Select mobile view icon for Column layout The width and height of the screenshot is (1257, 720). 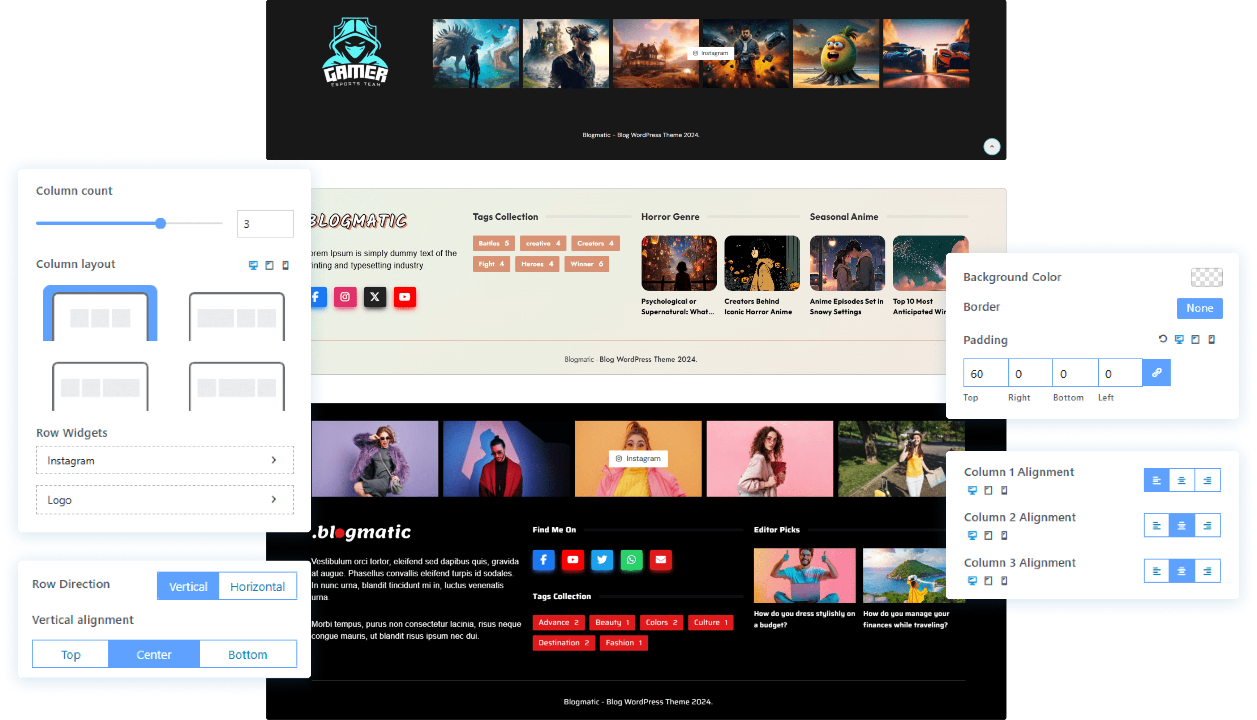click(285, 266)
